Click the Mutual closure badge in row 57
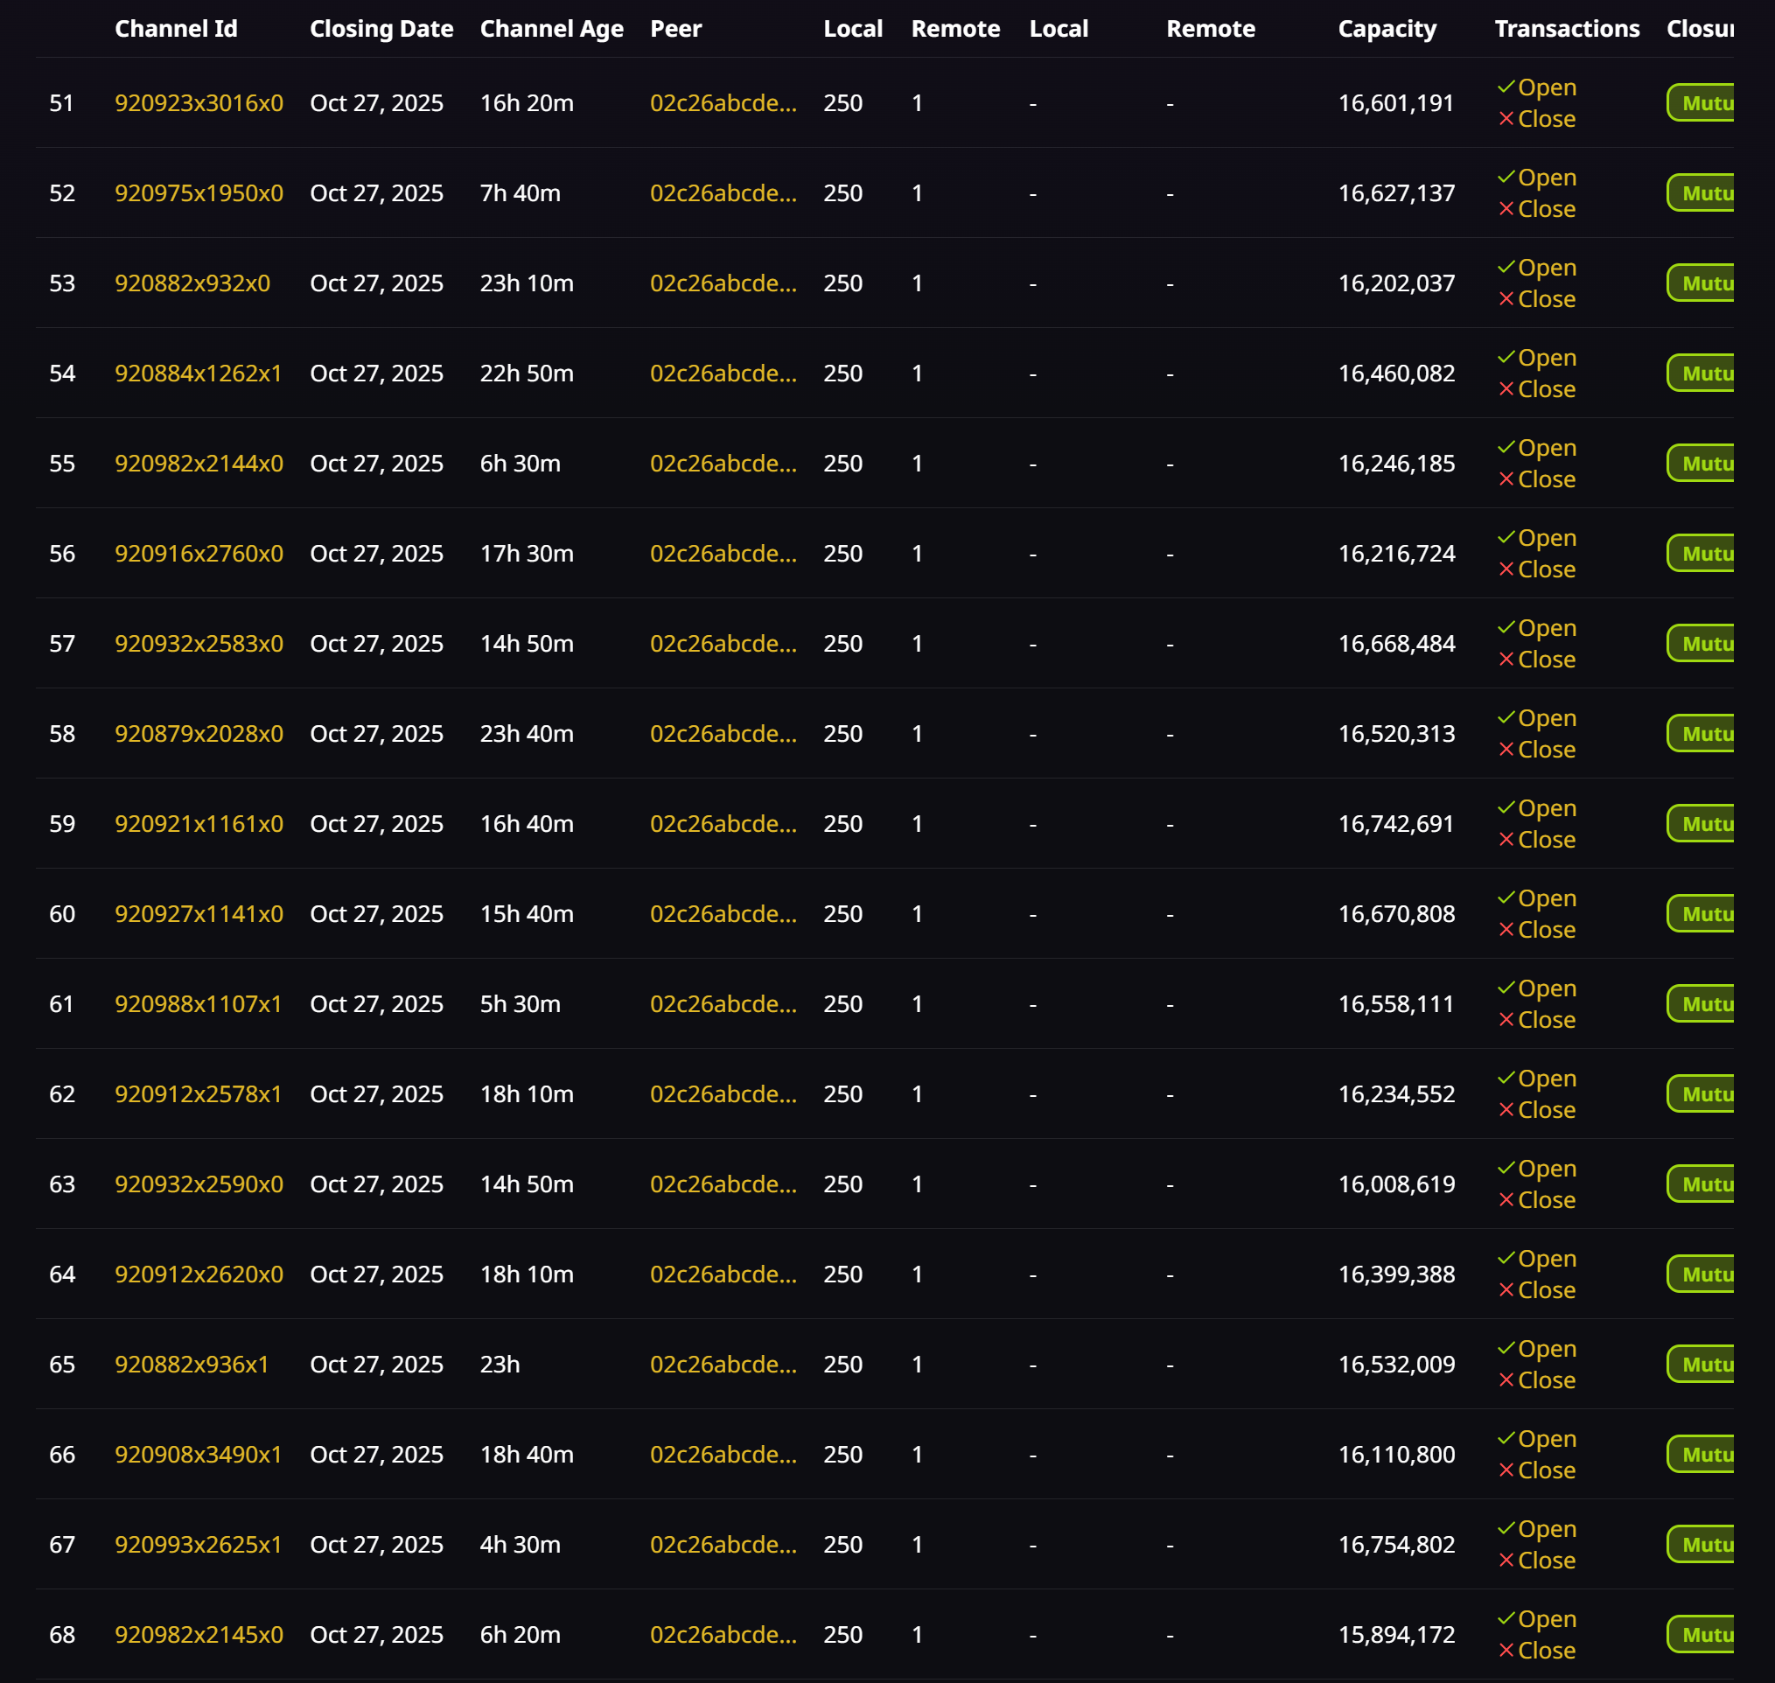 [x=1701, y=643]
